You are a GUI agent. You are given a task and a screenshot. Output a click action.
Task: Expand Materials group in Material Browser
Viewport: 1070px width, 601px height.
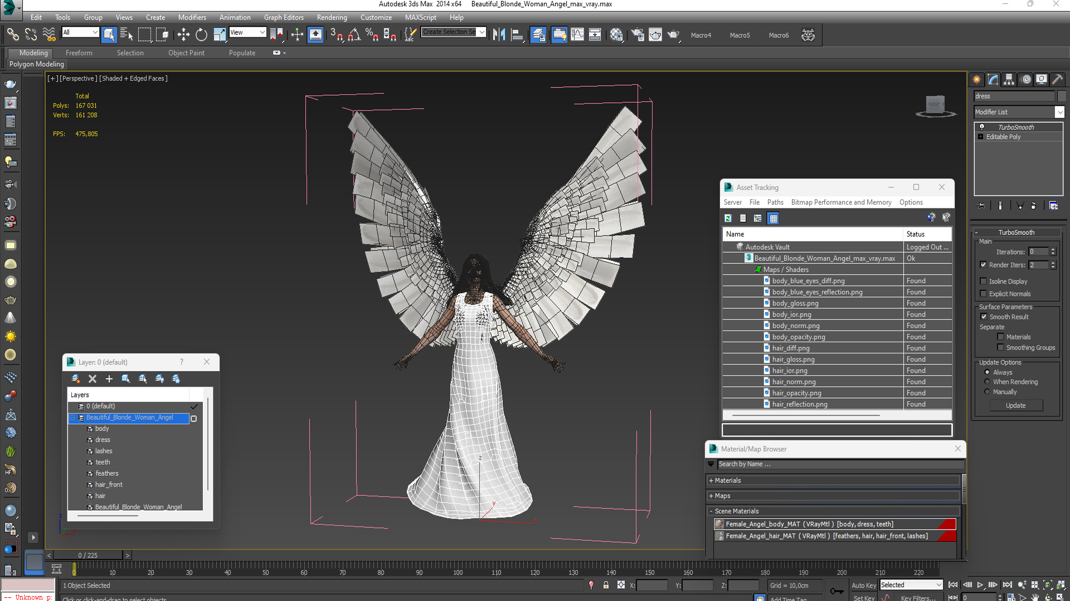pyautogui.click(x=711, y=481)
